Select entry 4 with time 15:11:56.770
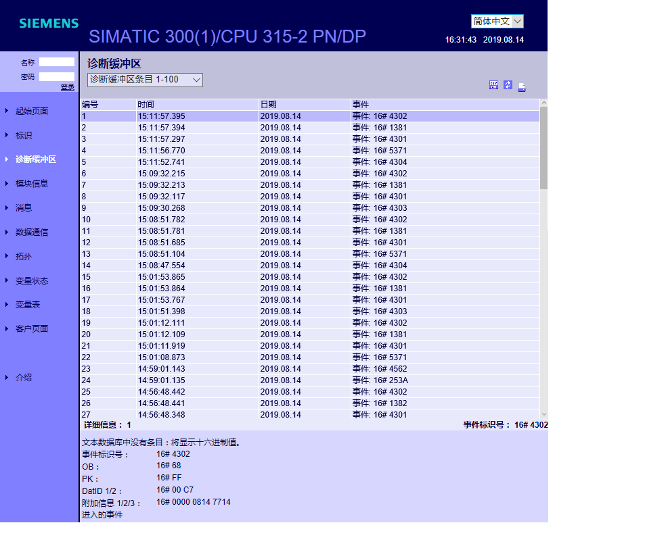The image size is (645, 548). coord(310,151)
